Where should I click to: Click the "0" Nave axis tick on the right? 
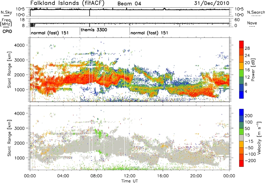point(236,26)
